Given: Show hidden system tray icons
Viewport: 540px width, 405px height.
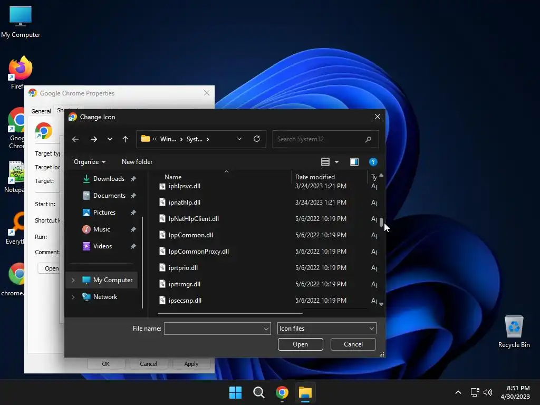Looking at the screenshot, I should pos(458,392).
